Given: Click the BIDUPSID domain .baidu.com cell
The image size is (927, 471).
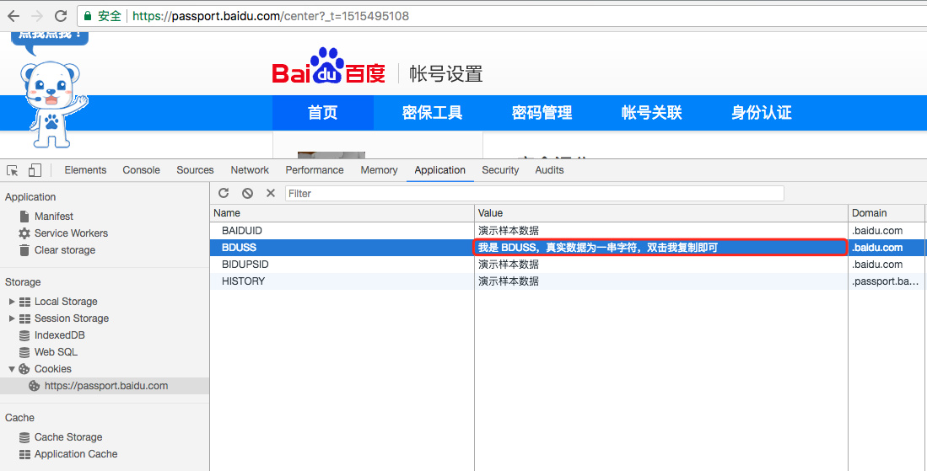Looking at the screenshot, I should point(887,265).
